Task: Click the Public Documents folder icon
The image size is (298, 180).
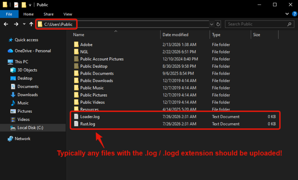Action: point(76,73)
